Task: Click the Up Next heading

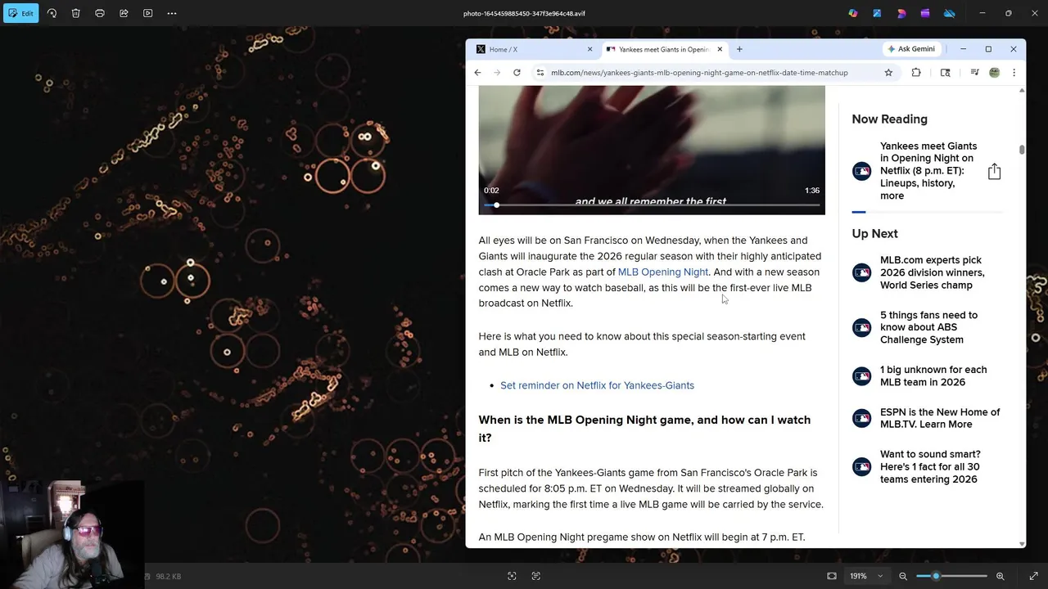Action: pyautogui.click(x=874, y=233)
